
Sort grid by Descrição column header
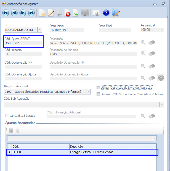point(113,146)
